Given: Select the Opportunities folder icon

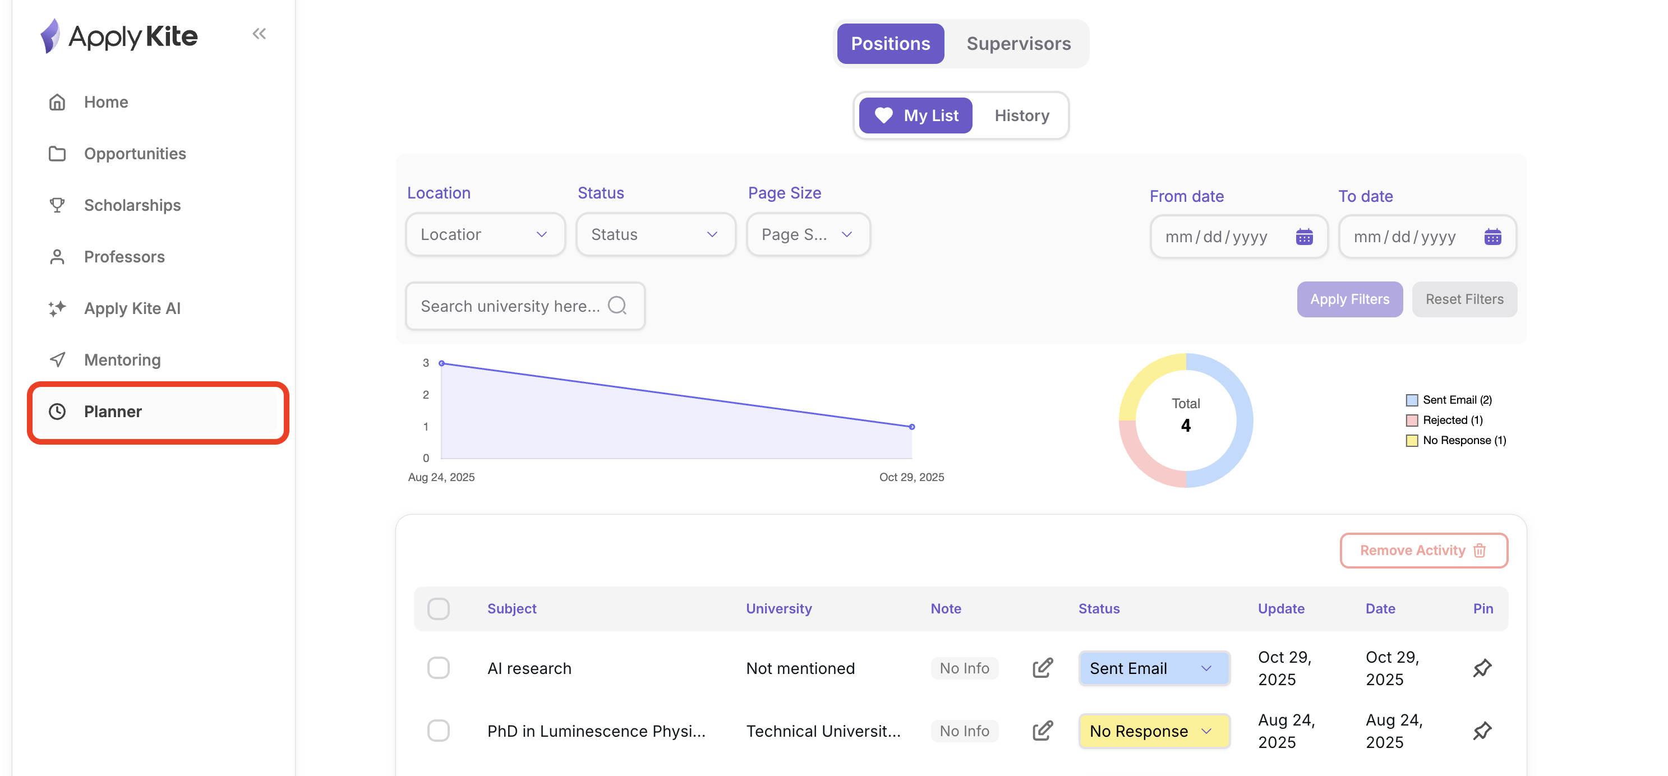Looking at the screenshot, I should click(57, 154).
